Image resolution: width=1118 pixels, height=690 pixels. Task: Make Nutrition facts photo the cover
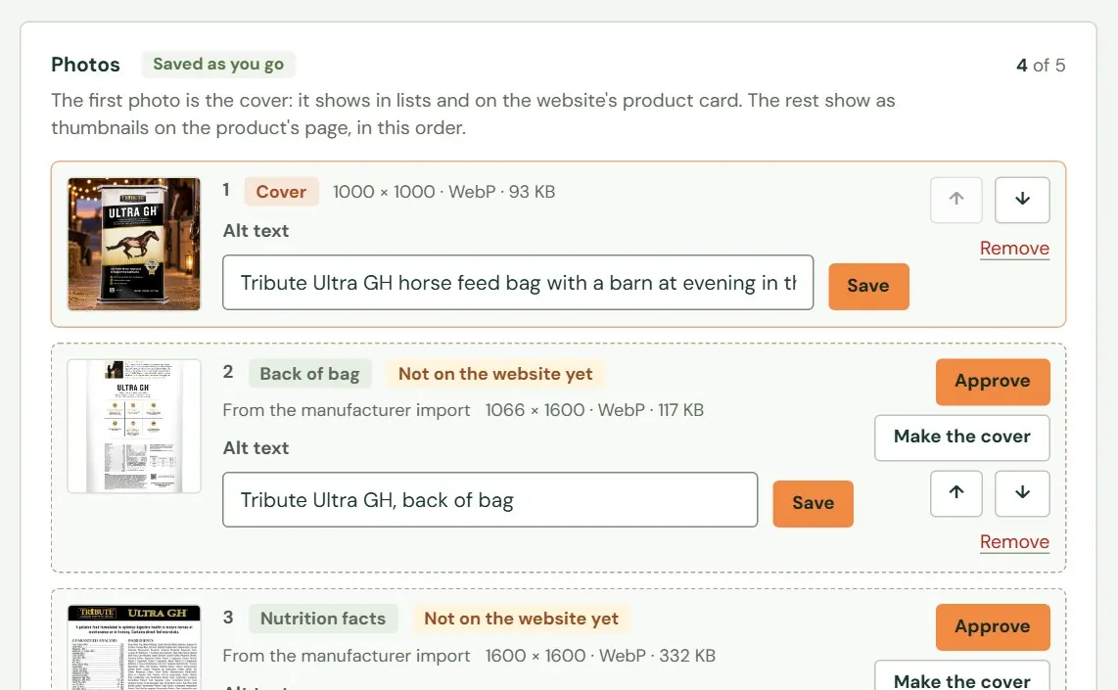coord(961,675)
